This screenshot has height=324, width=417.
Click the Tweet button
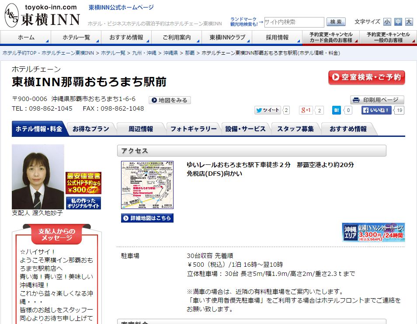coord(268,110)
